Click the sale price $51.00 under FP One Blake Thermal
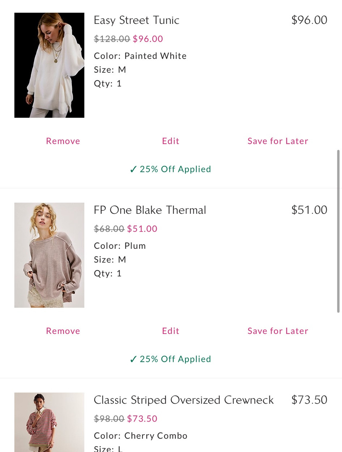This screenshot has width=342, height=452. [142, 229]
